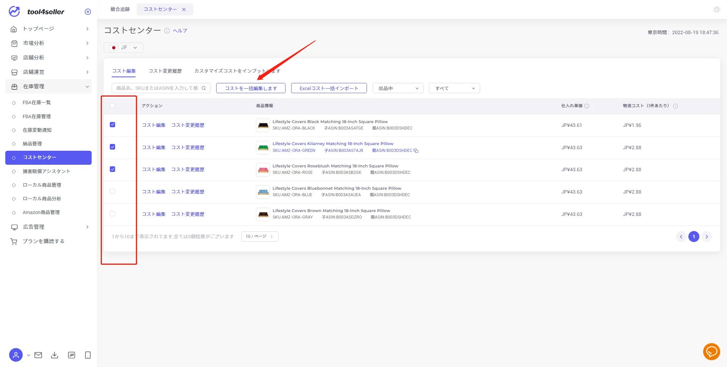Click the info icon beside 仕入れ単価 header
The image size is (727, 367).
[x=587, y=106]
